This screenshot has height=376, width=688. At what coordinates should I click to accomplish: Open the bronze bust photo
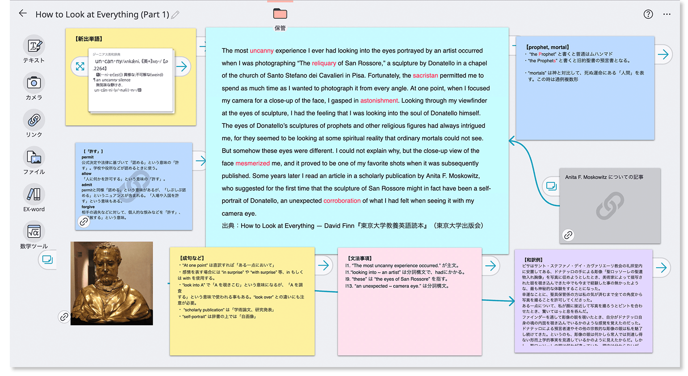pyautogui.click(x=112, y=283)
